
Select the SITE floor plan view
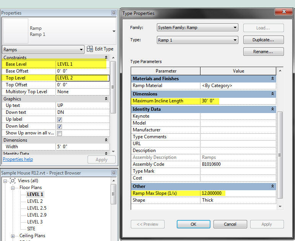[31, 229]
